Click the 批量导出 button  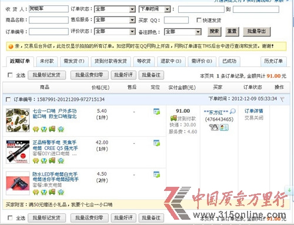(x=256, y=32)
